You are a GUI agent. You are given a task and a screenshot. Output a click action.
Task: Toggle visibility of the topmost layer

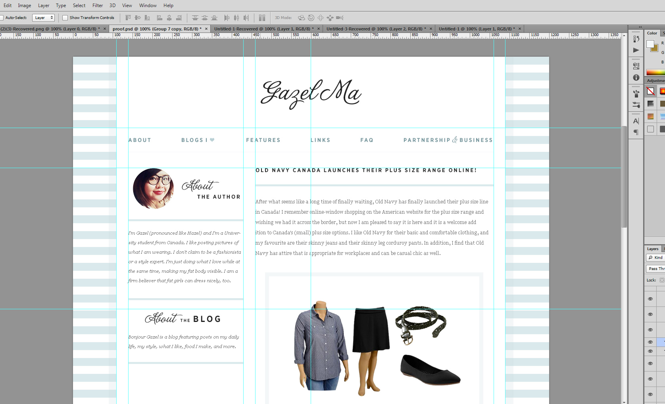[650, 299]
